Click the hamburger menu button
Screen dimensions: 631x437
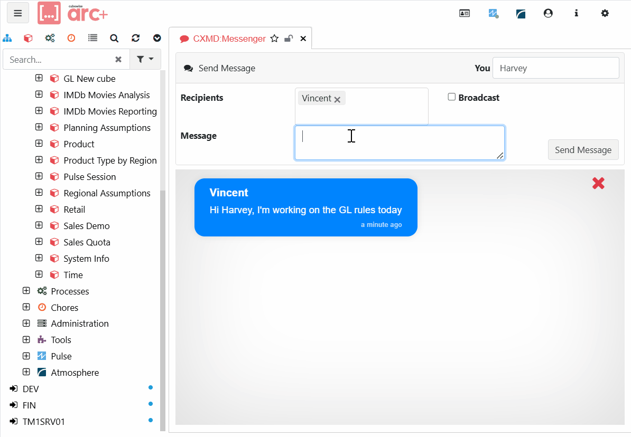(x=18, y=13)
